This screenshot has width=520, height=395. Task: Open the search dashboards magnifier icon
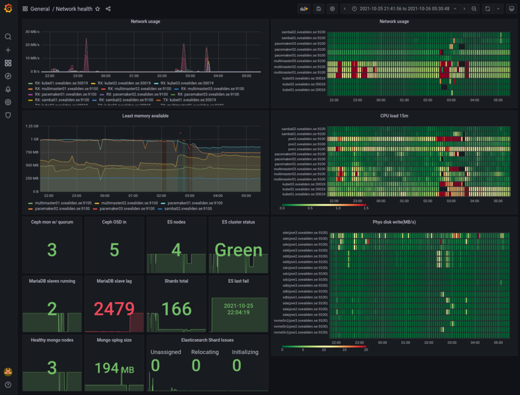point(8,37)
